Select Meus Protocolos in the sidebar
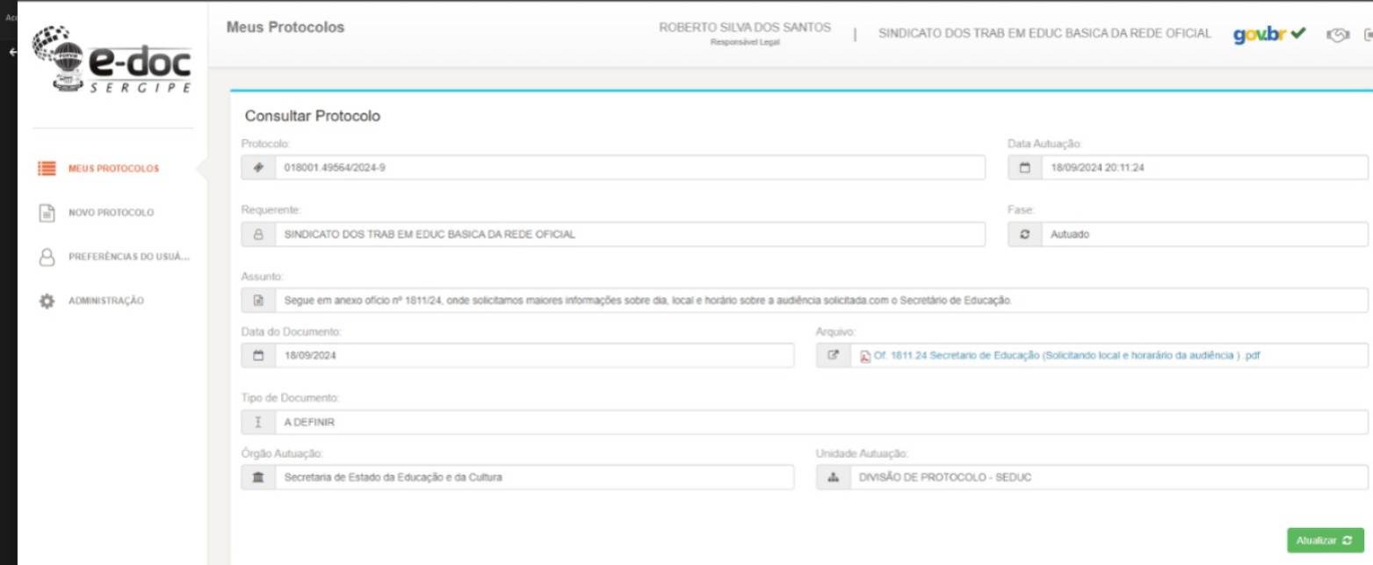This screenshot has height=565, width=1373. pyautogui.click(x=113, y=169)
